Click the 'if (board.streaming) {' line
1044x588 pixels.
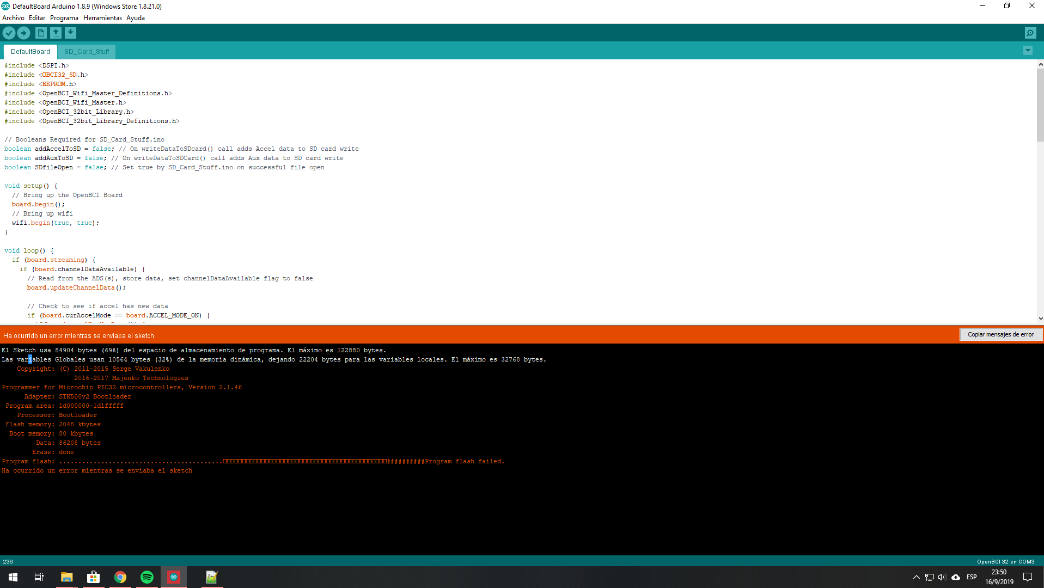pos(53,260)
